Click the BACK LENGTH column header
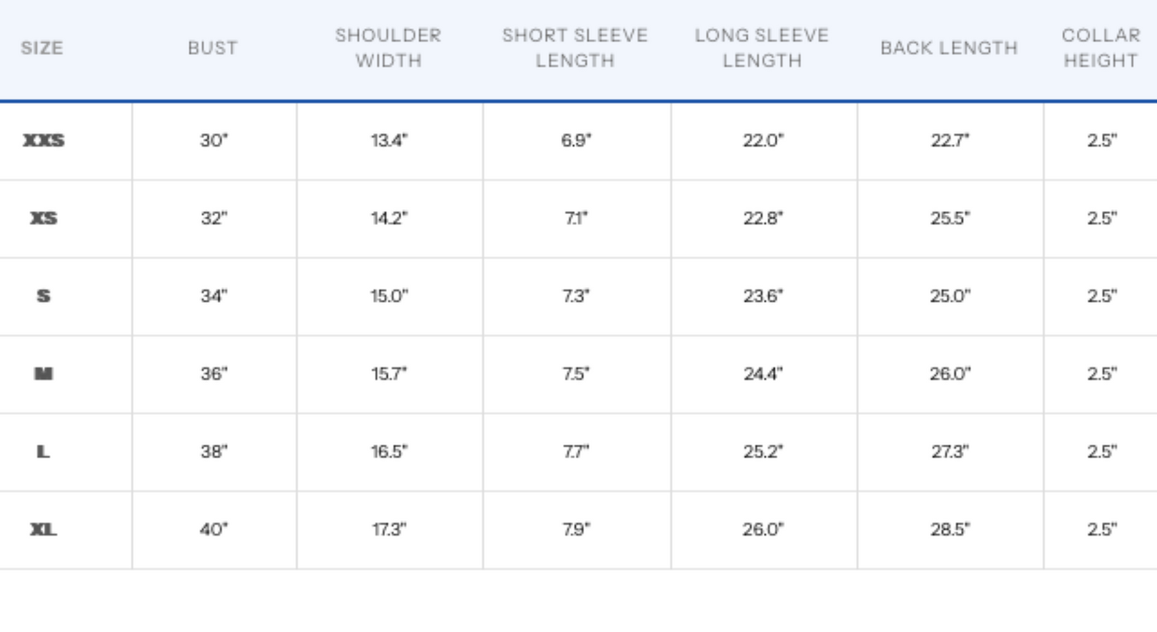Viewport: 1157px width, 632px height. pyautogui.click(x=949, y=48)
